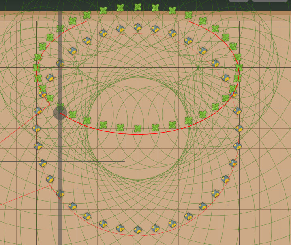Select blue-yellow plant just right of the bottommost one
This screenshot has width=291, height=245.
[155, 228]
